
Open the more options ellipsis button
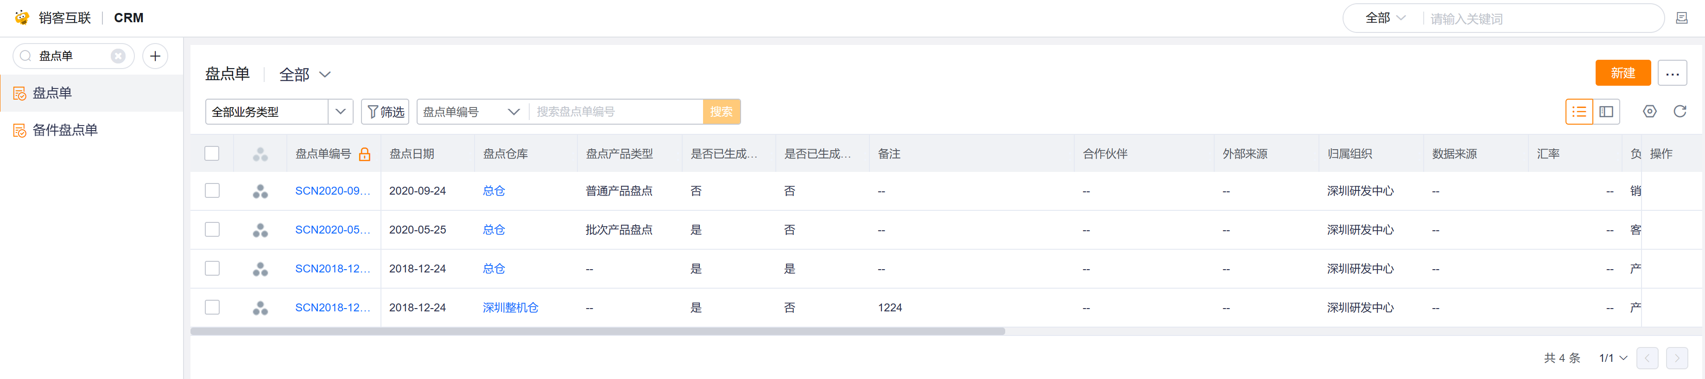pos(1672,73)
